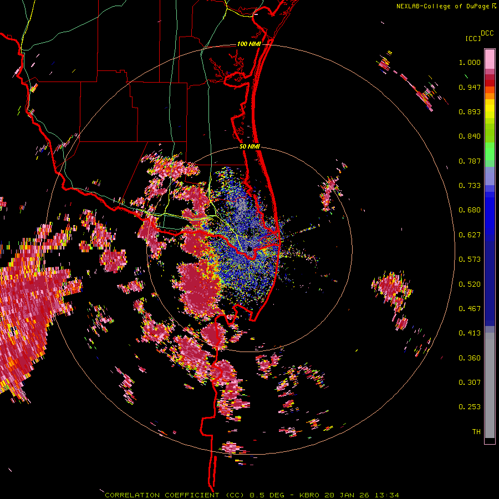Viewport: 499px width, 499px height.
Task: Click the 0.467 legend value
Action: tap(470, 309)
